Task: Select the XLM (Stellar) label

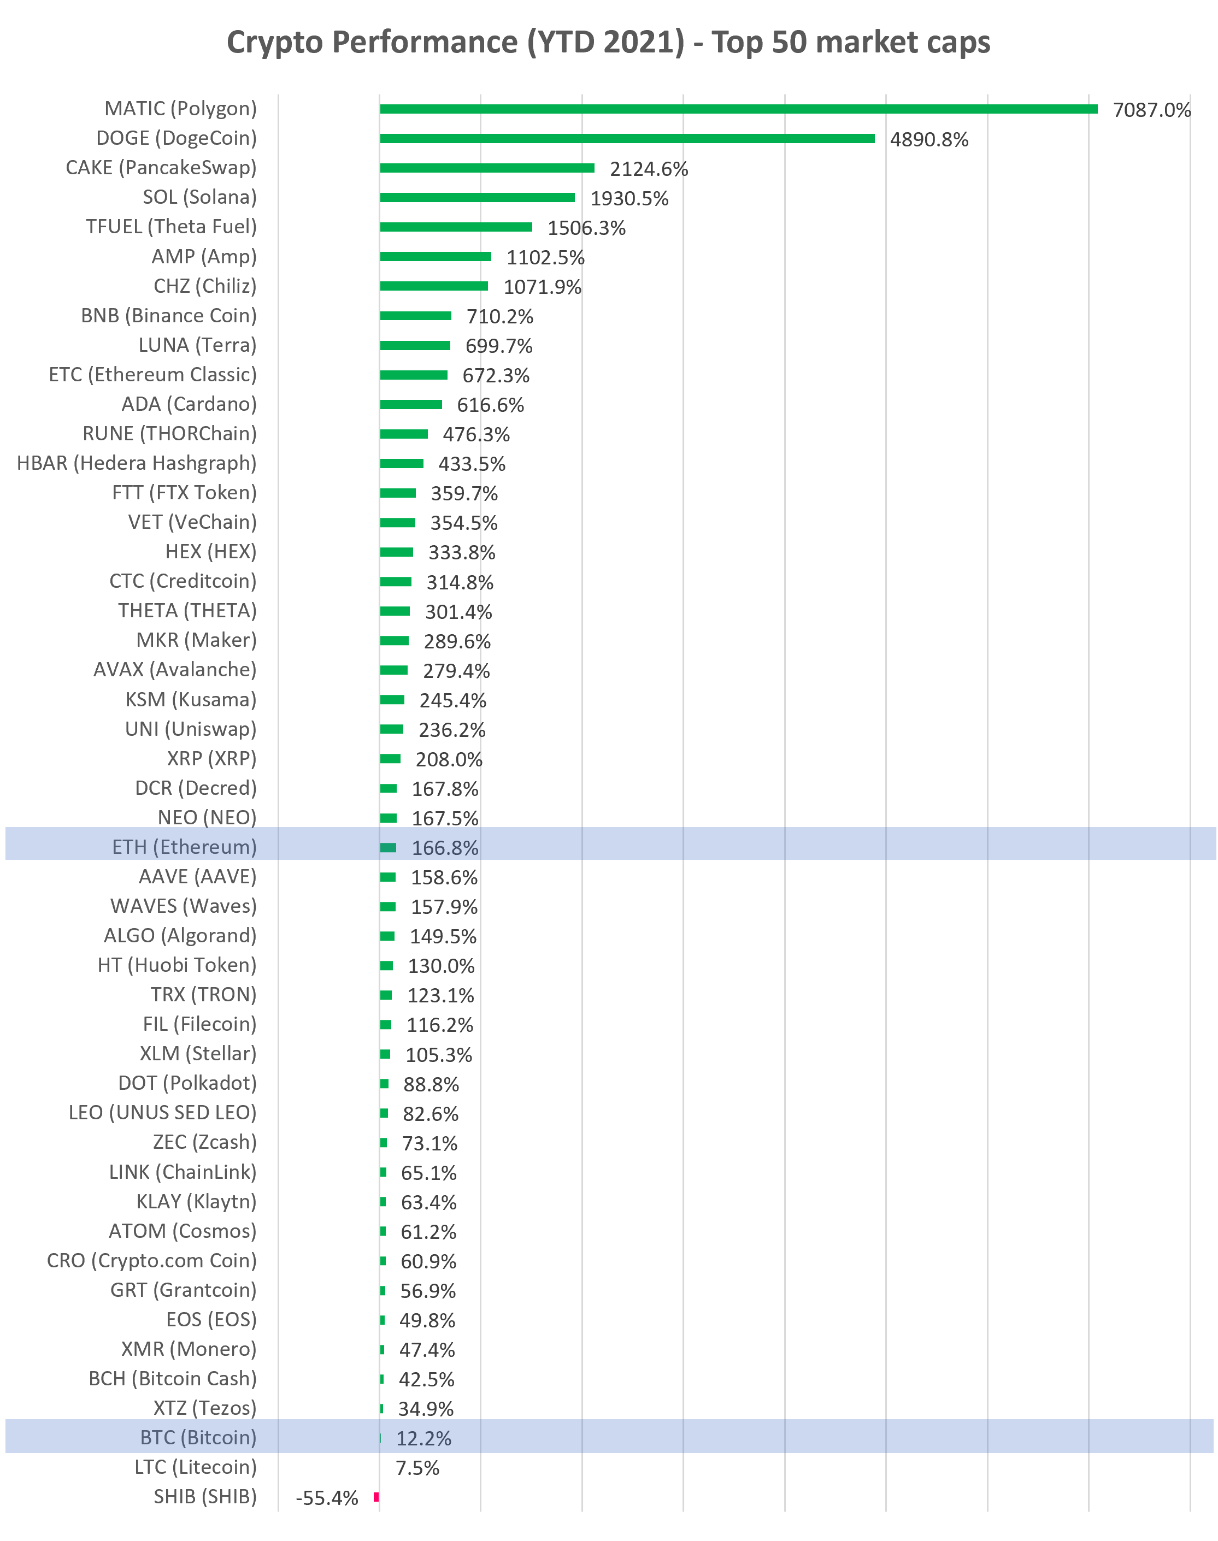Action: (198, 1054)
